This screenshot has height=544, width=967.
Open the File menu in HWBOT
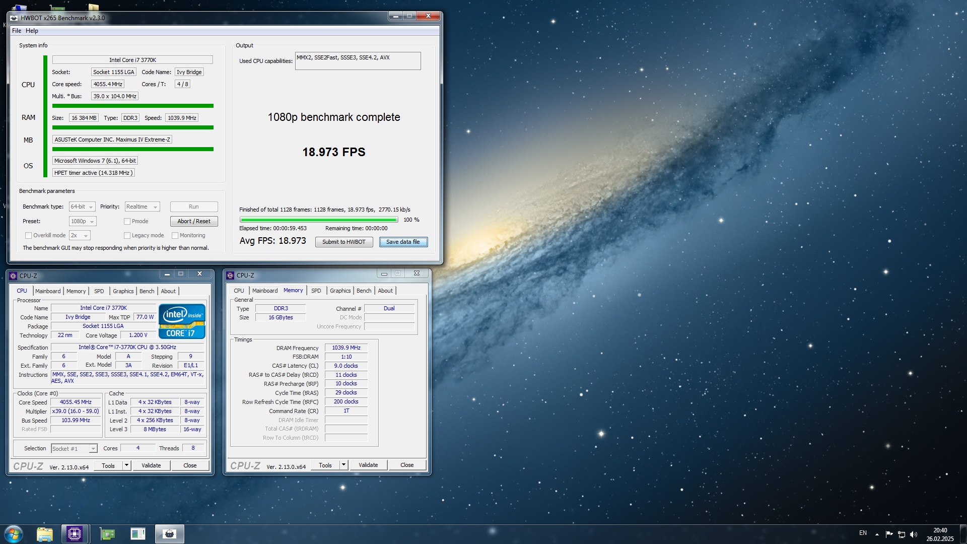pos(17,31)
